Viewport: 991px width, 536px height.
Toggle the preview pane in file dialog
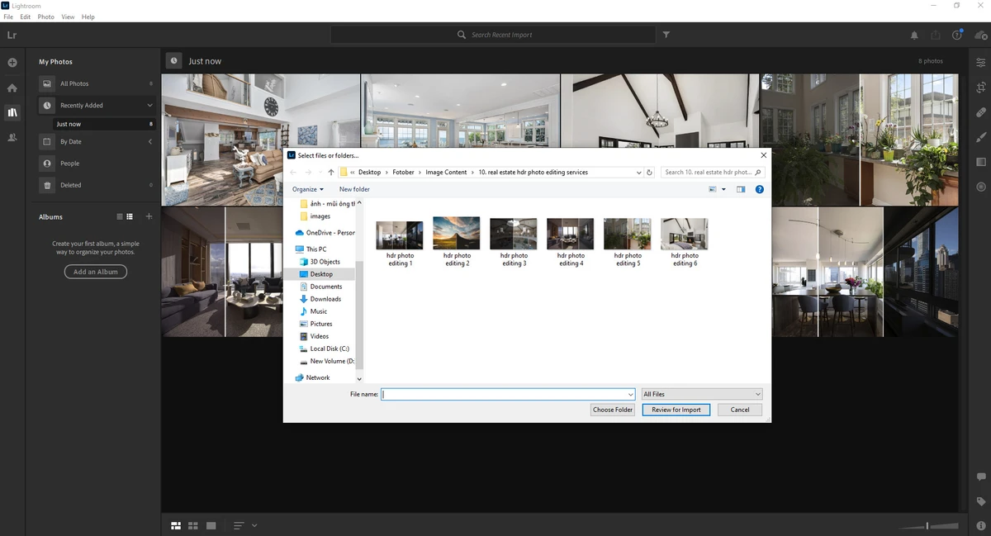[741, 189]
